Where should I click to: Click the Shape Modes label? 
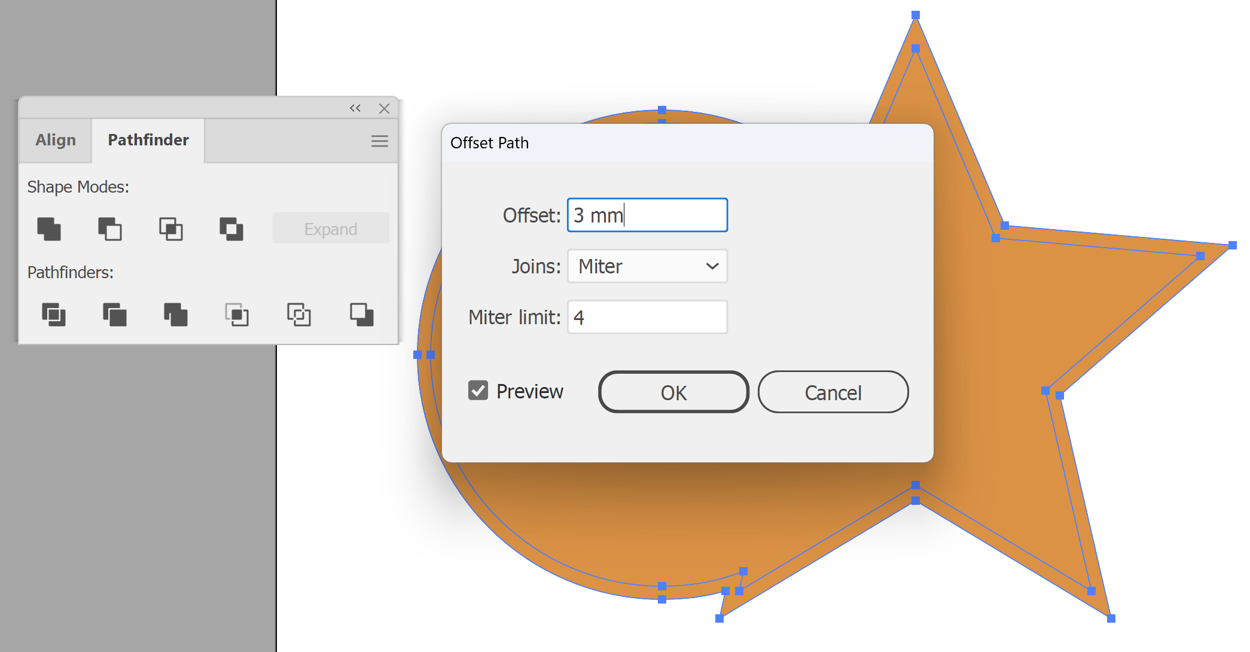tap(78, 187)
